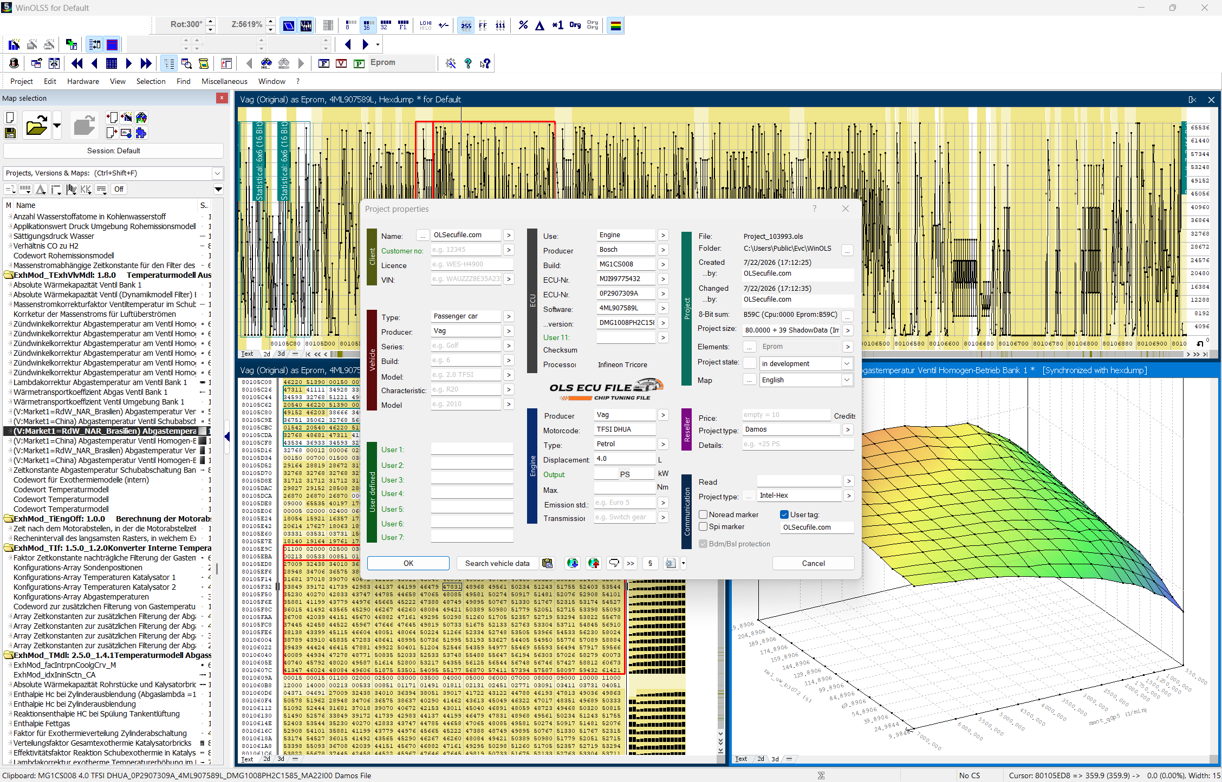Click the download globe icon in dialog
Viewport: 1222px width, 782px height.
click(573, 563)
